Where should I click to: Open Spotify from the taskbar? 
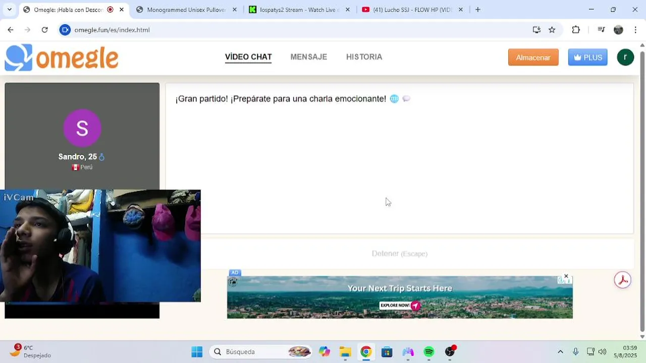(x=429, y=352)
